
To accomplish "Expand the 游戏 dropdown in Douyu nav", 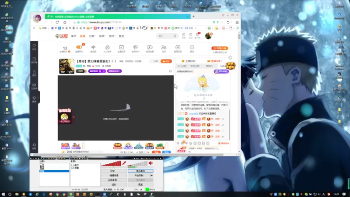I will (112, 36).
